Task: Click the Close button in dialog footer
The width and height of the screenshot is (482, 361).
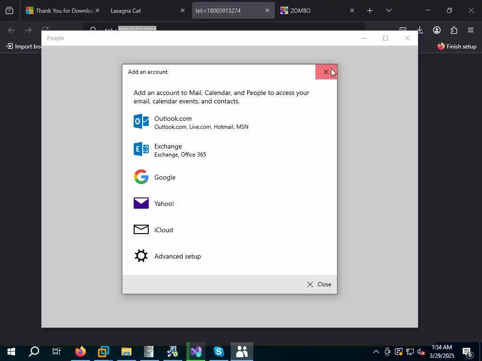Action: 319,284
